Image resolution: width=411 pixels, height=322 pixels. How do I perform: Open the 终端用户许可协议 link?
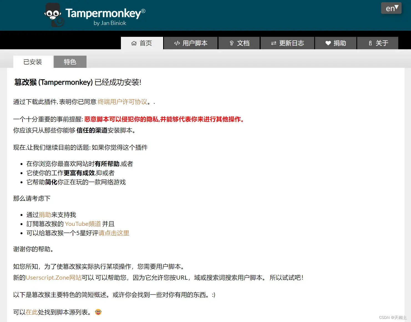click(x=122, y=102)
